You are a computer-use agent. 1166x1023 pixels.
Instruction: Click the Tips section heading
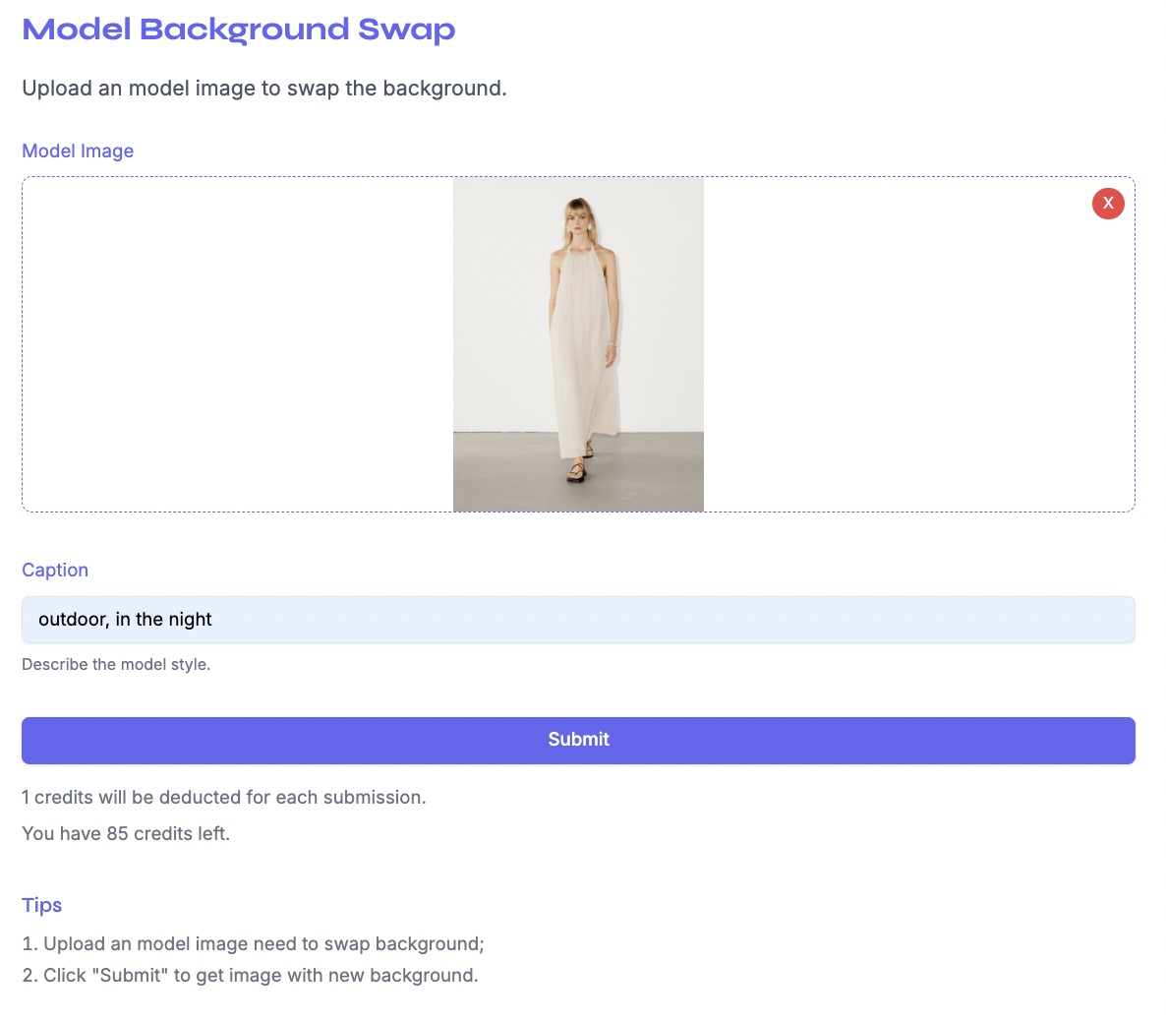point(41,905)
